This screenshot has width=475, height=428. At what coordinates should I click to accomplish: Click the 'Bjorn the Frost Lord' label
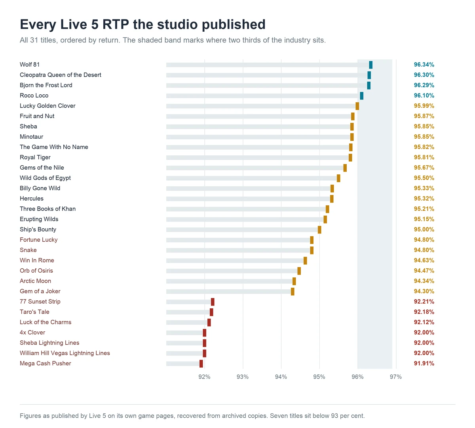46,85
